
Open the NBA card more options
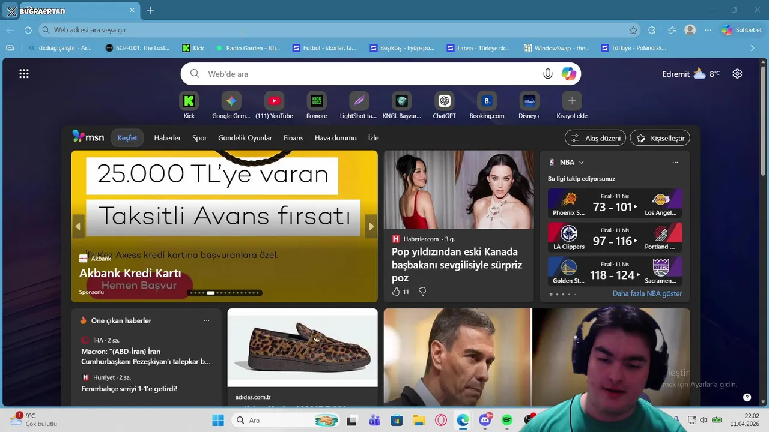click(675, 163)
